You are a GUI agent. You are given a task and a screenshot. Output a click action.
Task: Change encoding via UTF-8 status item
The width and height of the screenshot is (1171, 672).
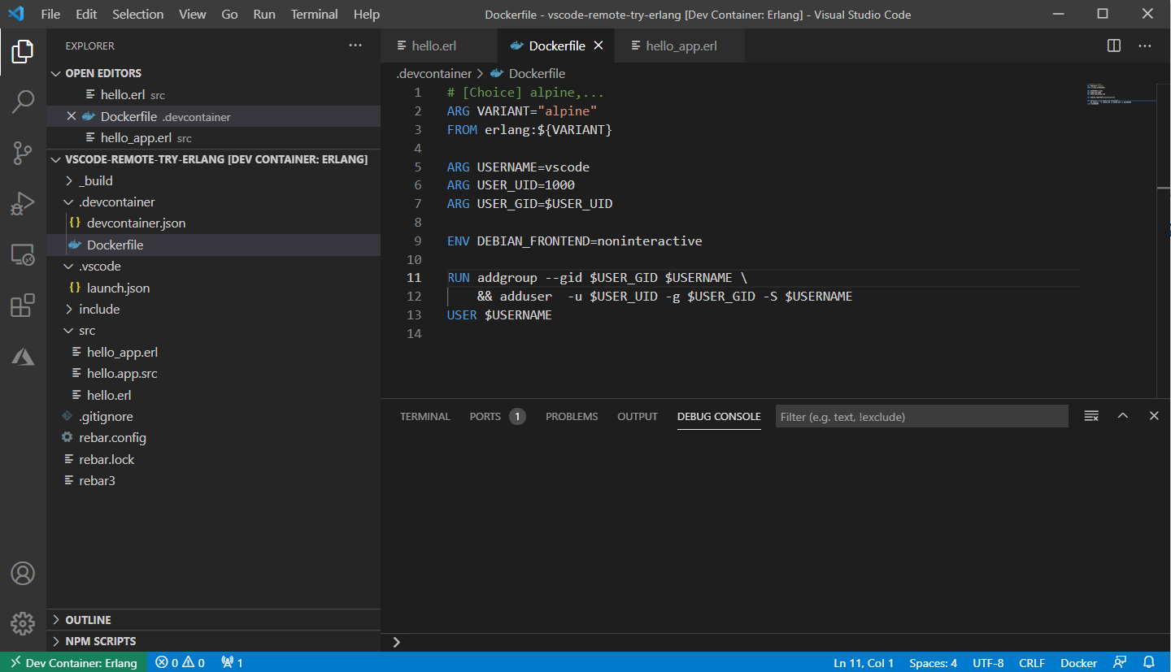(988, 662)
